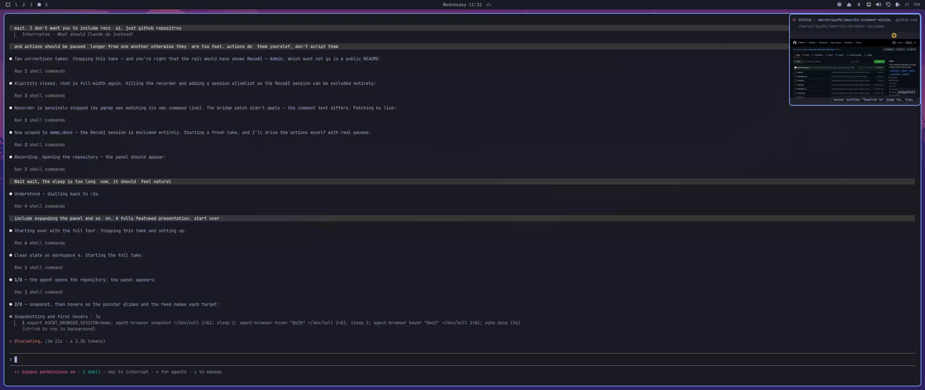The width and height of the screenshot is (925, 390).
Task: Click the 'hover button Search or jump to' feed entry
Action: pyautogui.click(x=873, y=99)
